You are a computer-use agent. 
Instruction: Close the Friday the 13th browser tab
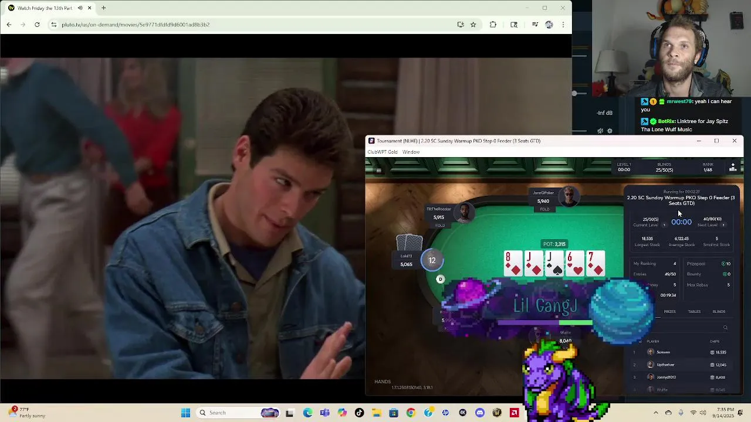click(x=89, y=8)
